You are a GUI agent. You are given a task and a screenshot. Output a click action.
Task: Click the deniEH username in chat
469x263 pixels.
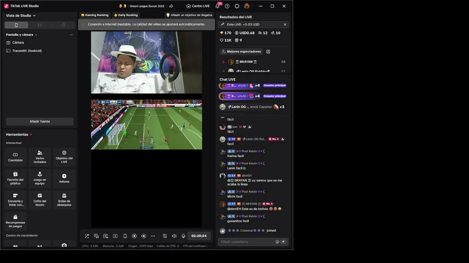tap(247, 176)
